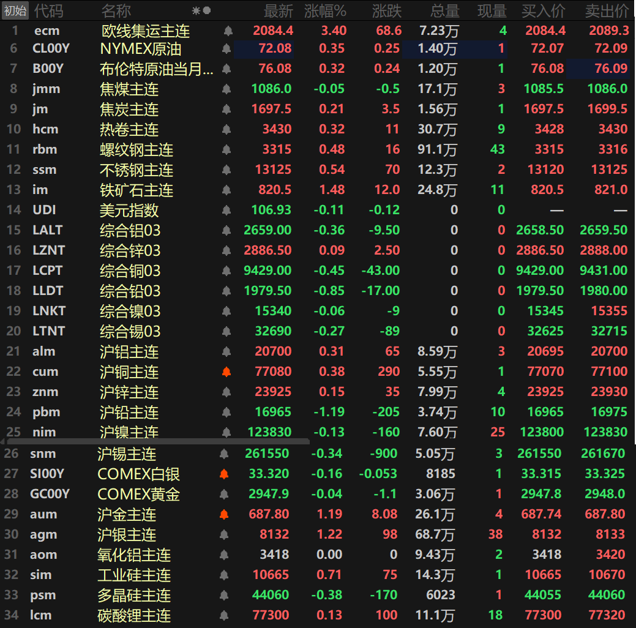The image size is (636, 628).
Task: Select the 卖出价 cell for 布伦特原油
Action: 597,69
